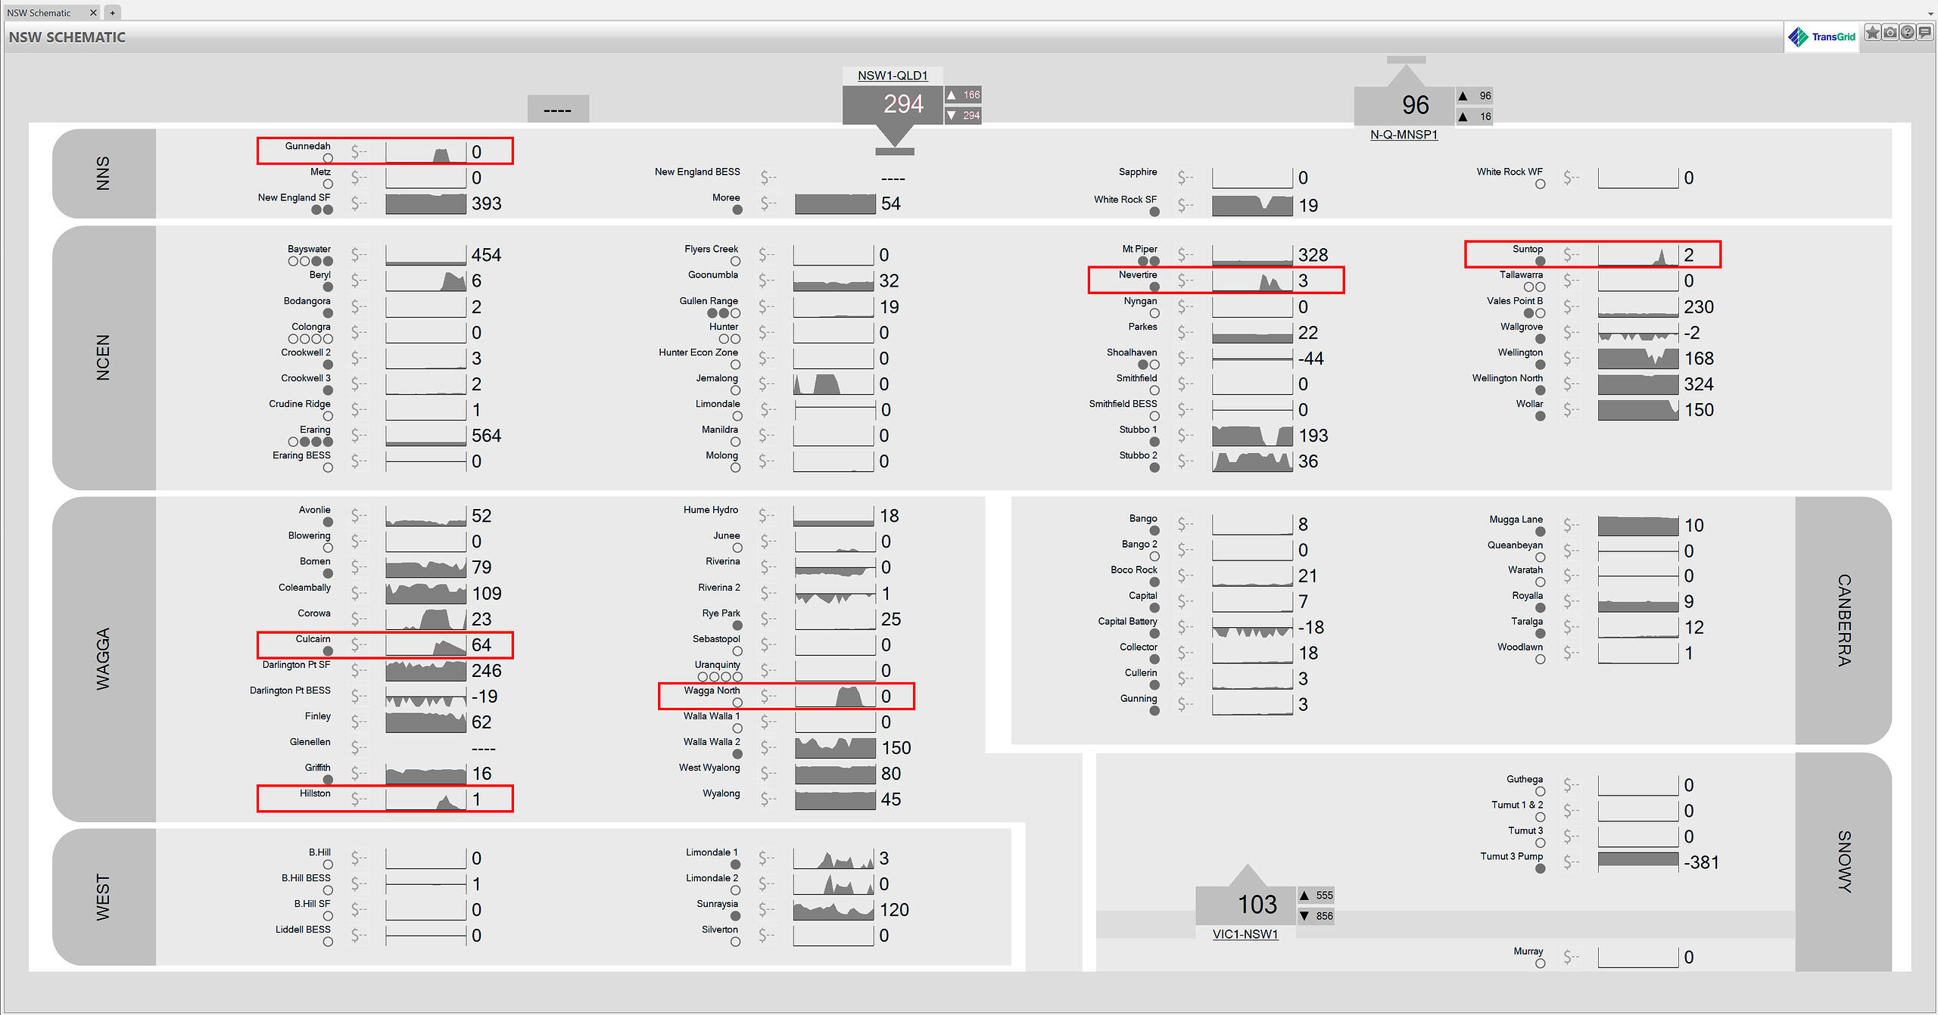This screenshot has width=1938, height=1015.
Task: Select the NSW Schematic tab
Action: [39, 13]
